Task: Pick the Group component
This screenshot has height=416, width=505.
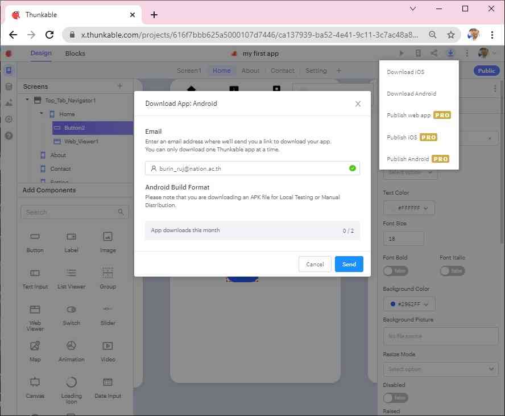Action: [x=107, y=279]
